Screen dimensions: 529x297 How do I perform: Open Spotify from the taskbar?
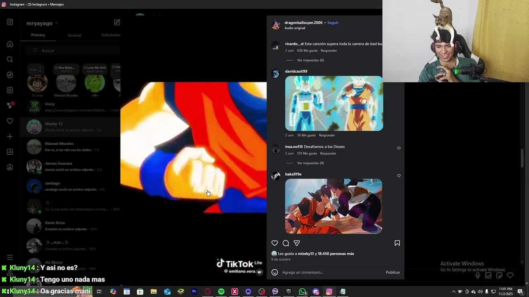tap(221, 292)
